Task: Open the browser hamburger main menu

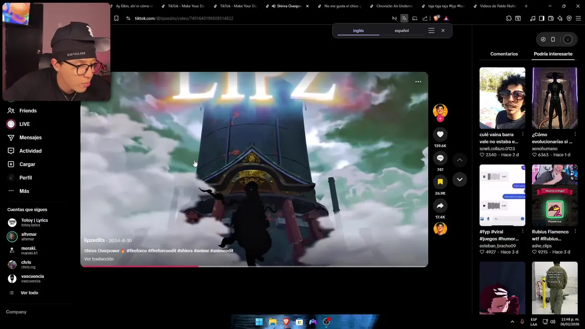Action: point(578,18)
